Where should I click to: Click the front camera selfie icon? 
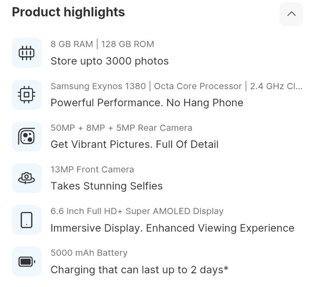click(x=27, y=178)
